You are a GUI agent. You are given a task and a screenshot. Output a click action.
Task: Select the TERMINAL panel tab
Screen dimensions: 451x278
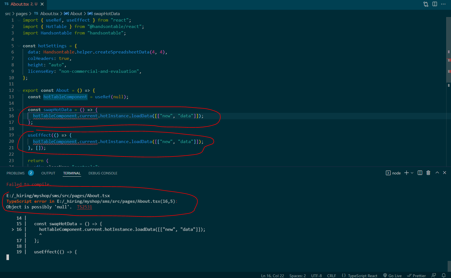click(x=72, y=173)
